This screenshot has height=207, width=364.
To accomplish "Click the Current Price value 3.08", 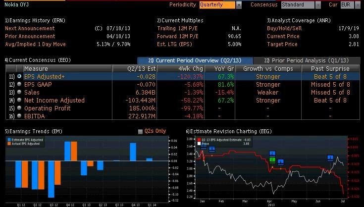I will (354, 36).
